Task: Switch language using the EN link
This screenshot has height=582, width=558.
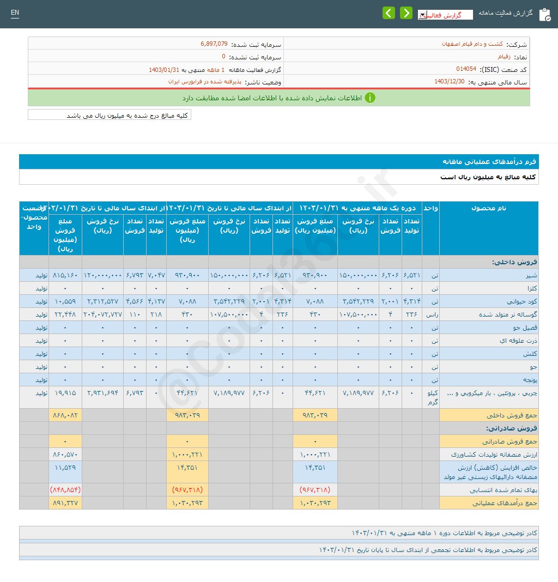Action: (x=15, y=13)
